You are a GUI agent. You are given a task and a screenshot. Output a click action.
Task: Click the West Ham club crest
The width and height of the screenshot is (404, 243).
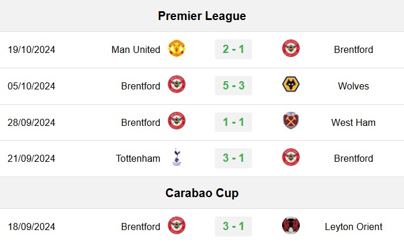point(291,121)
